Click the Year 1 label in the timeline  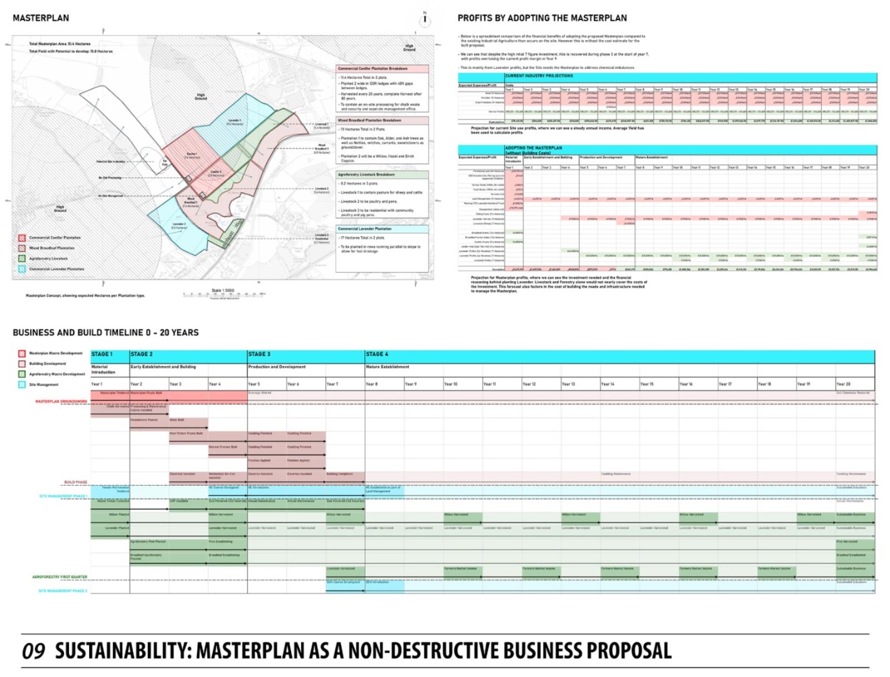(x=97, y=384)
